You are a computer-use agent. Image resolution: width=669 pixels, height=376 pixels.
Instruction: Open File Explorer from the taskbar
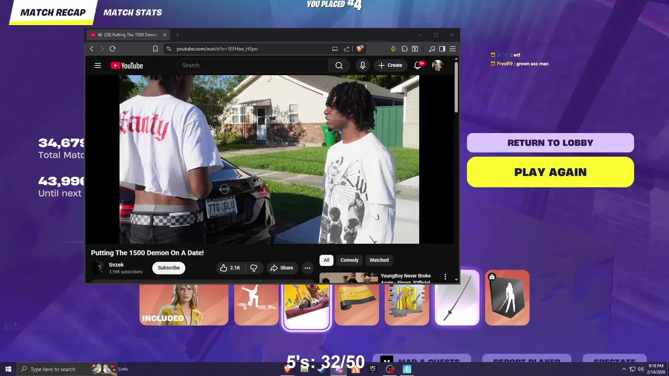[304, 369]
